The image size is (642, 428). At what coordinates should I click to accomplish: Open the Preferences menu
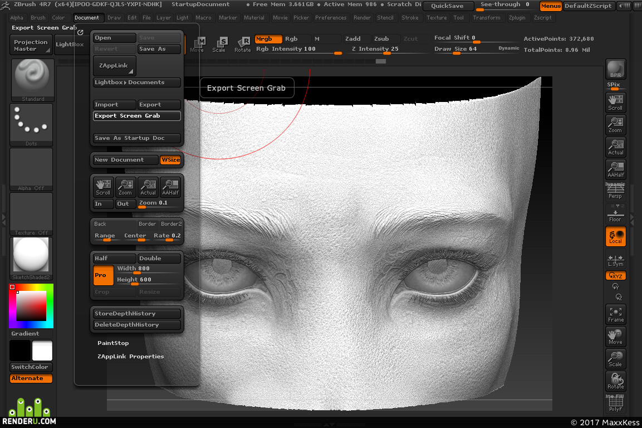point(330,18)
